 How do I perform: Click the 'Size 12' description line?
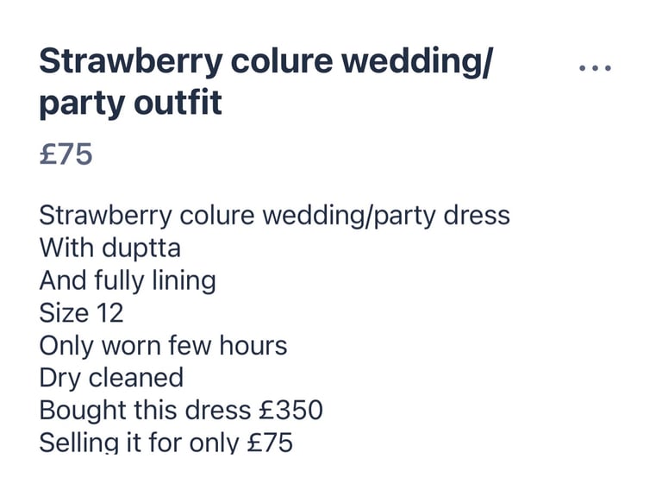tap(82, 313)
